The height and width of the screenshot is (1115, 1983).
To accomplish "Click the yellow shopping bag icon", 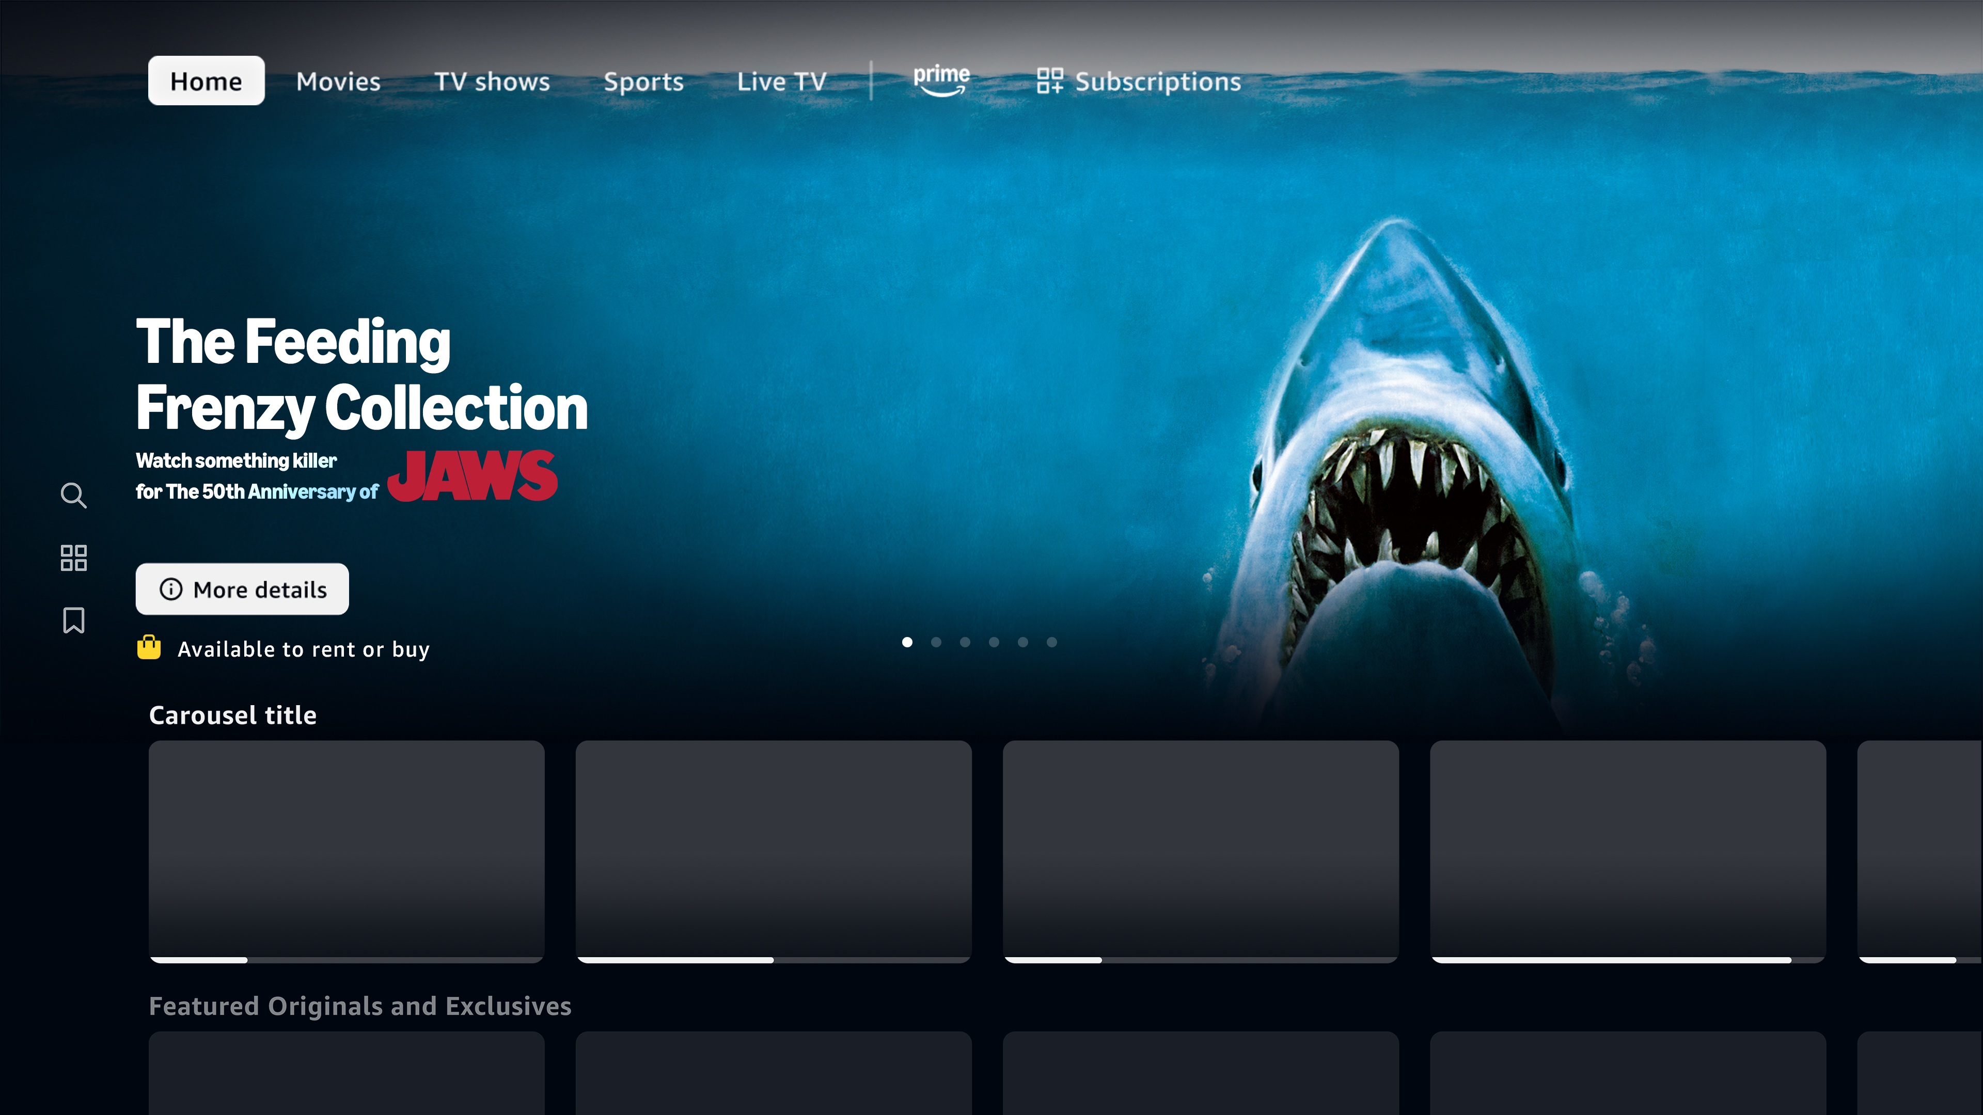I will 149,648.
